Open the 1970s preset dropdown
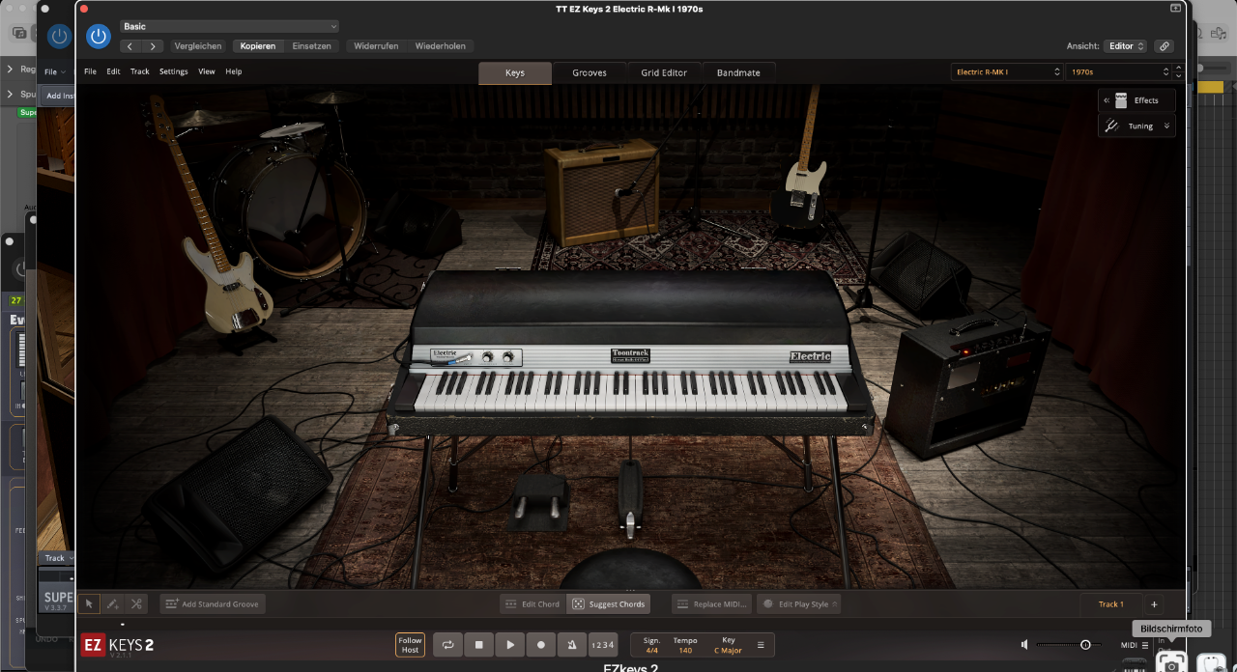Screen dimensions: 1237x672 coord(1118,72)
